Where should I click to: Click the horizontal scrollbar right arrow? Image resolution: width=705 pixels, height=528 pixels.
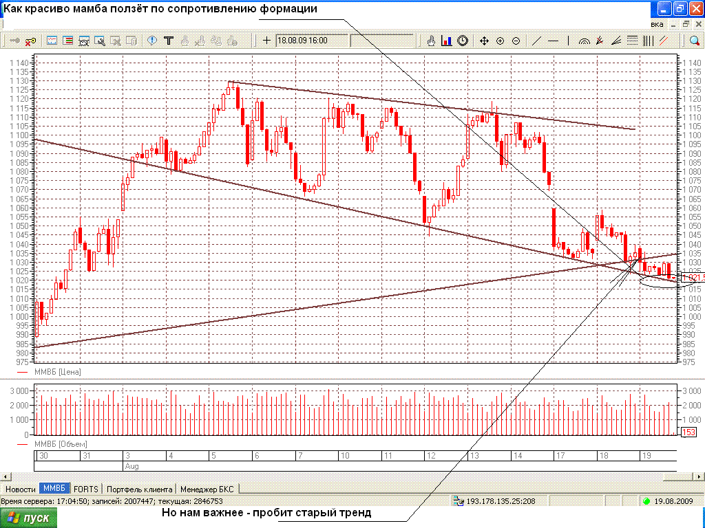(699, 476)
